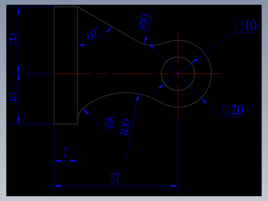268x201 pixels.
Task: Select the diameter 10 leader text
Action: tap(246, 26)
